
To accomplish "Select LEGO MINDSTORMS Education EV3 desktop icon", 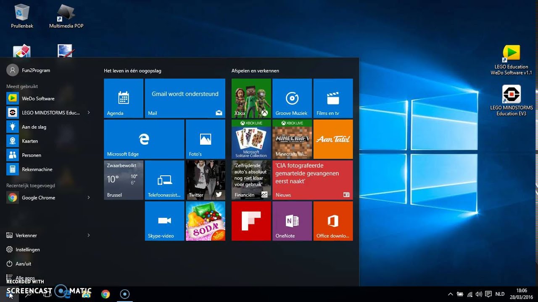I will pyautogui.click(x=512, y=101).
